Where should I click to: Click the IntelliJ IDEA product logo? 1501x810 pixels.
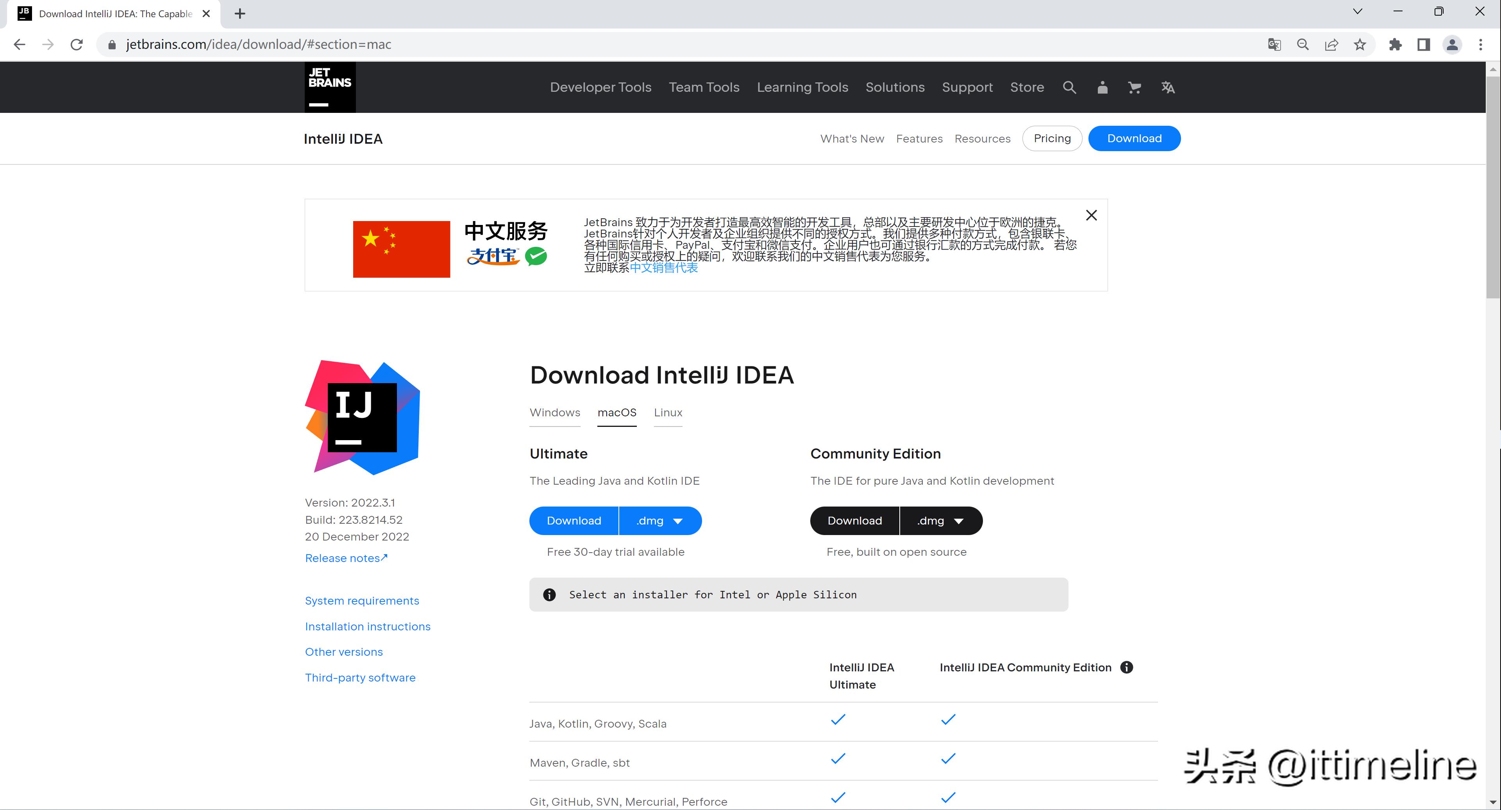[363, 417]
